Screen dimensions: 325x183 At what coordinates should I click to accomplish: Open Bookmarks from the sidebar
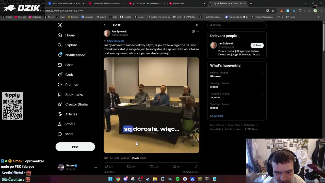coord(70,95)
